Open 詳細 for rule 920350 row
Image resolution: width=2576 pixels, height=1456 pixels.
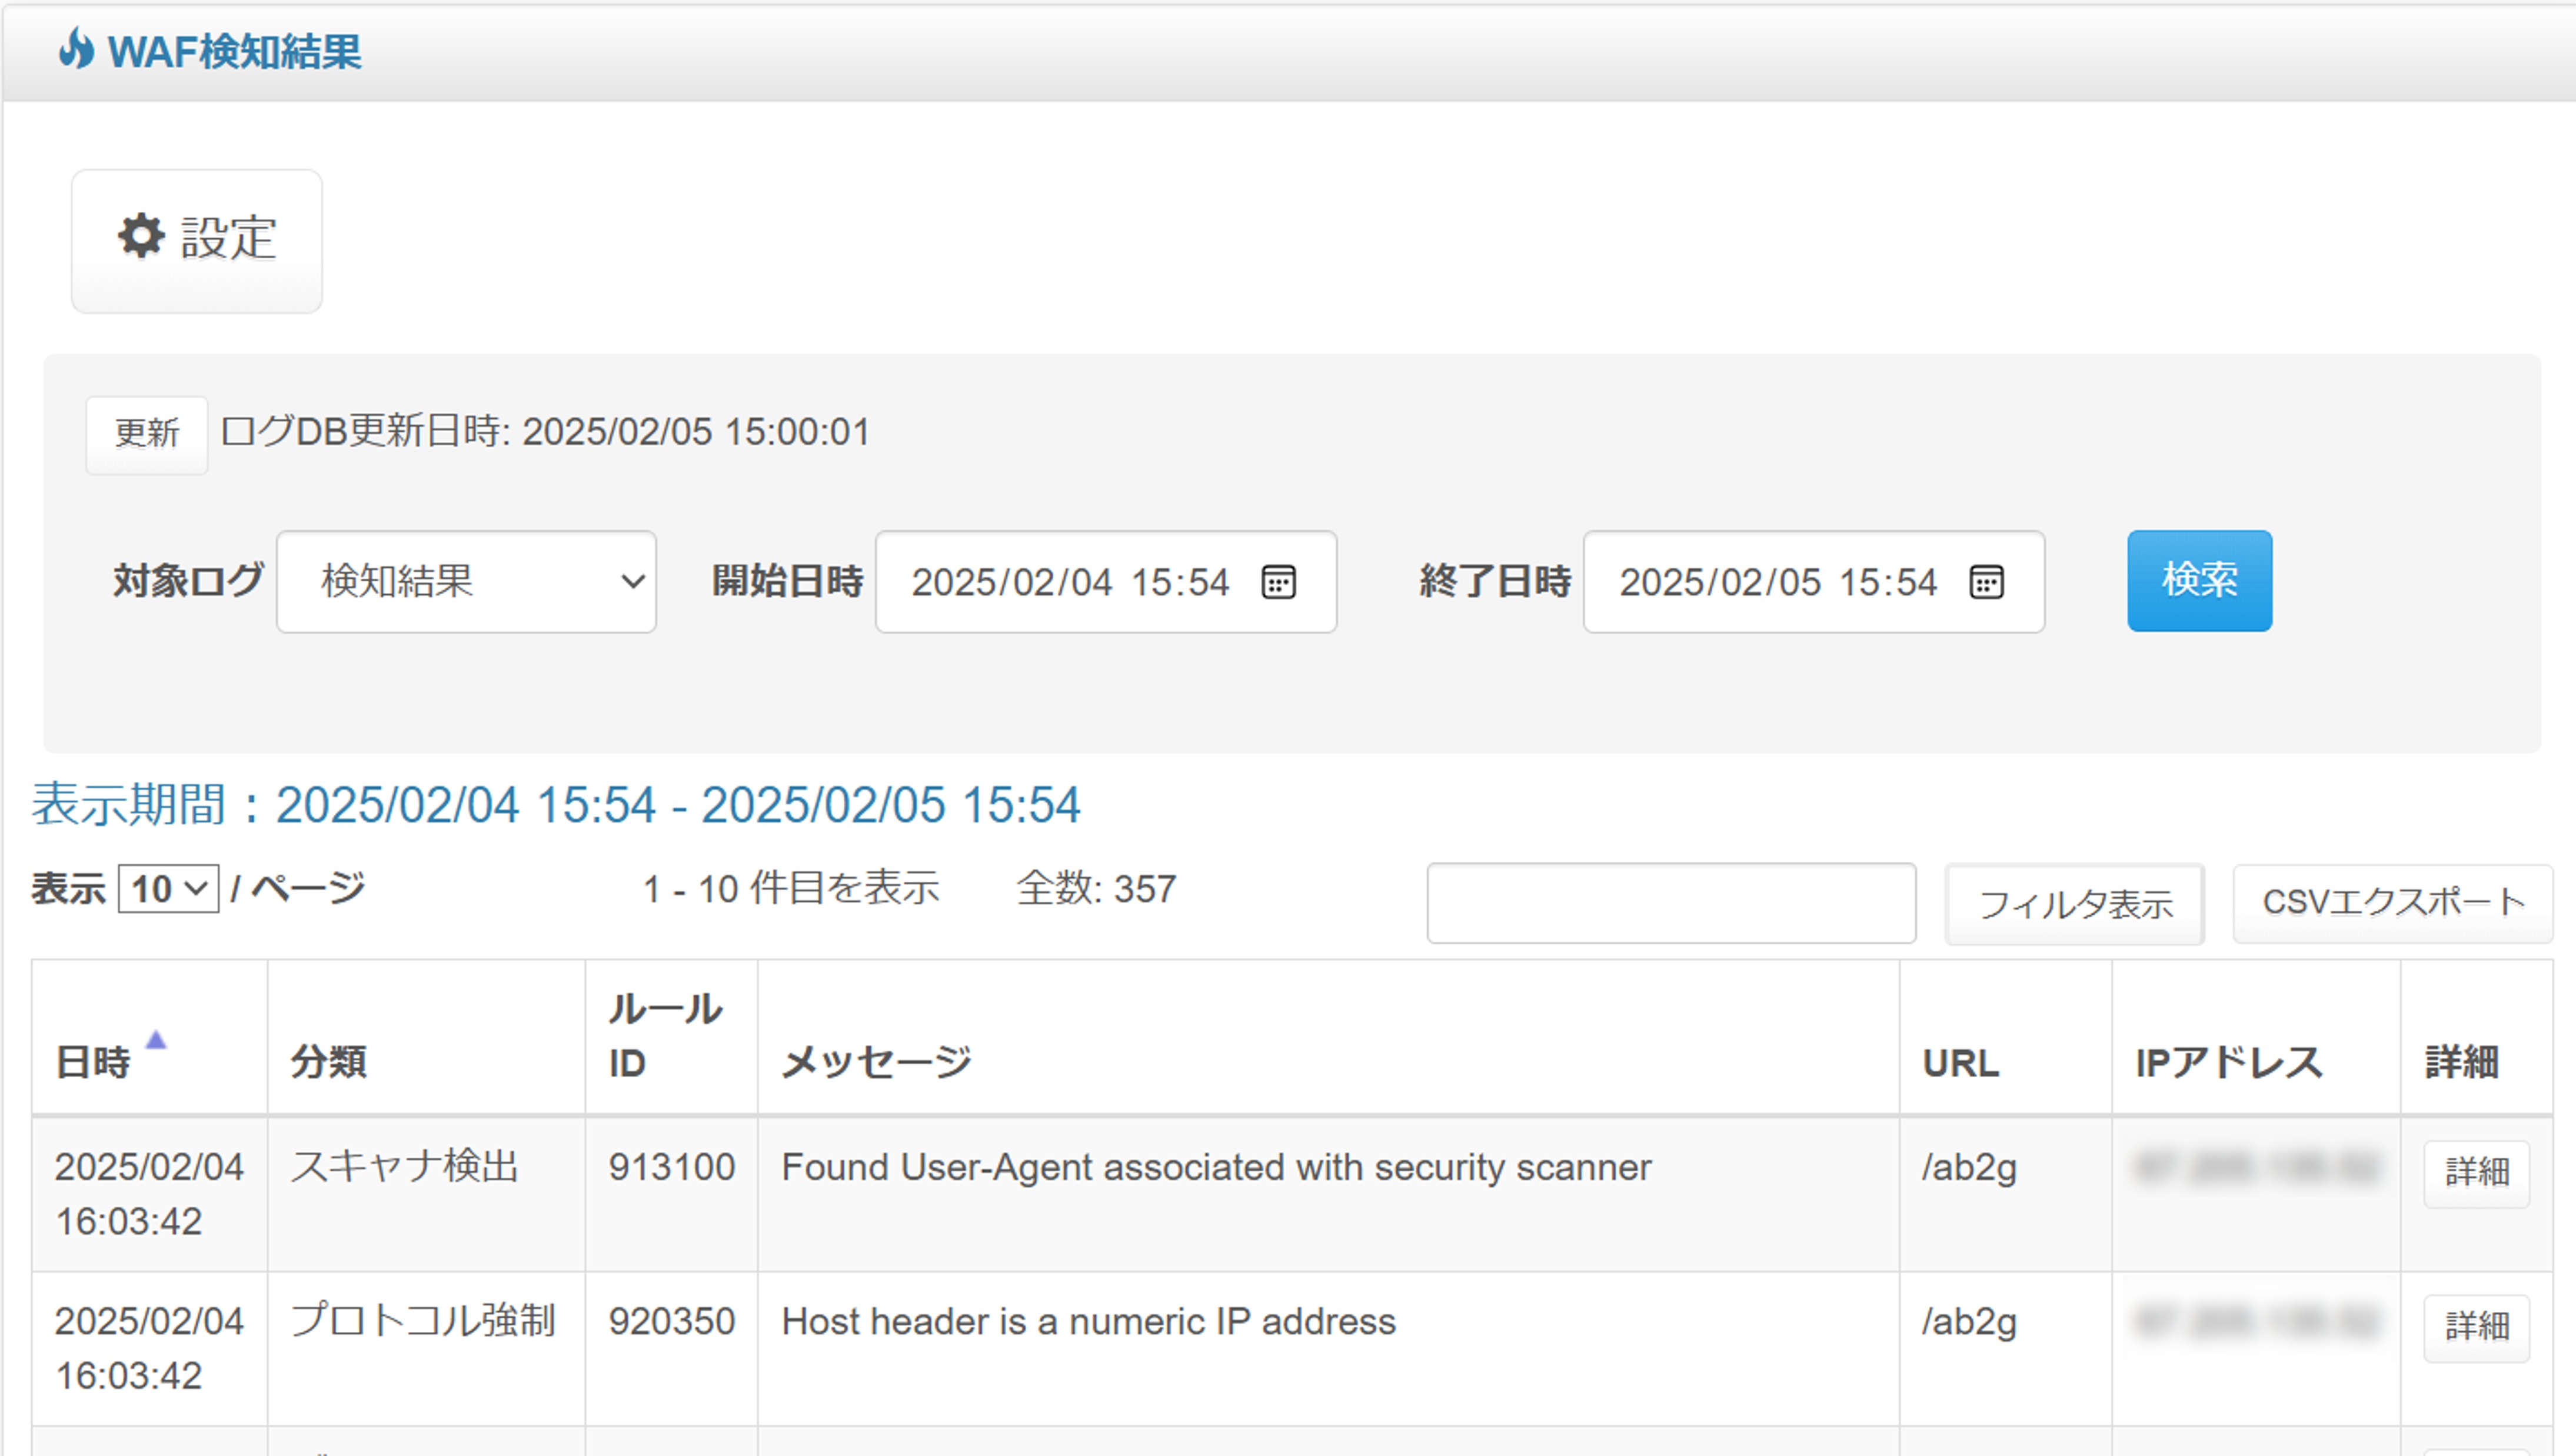tap(2476, 1328)
